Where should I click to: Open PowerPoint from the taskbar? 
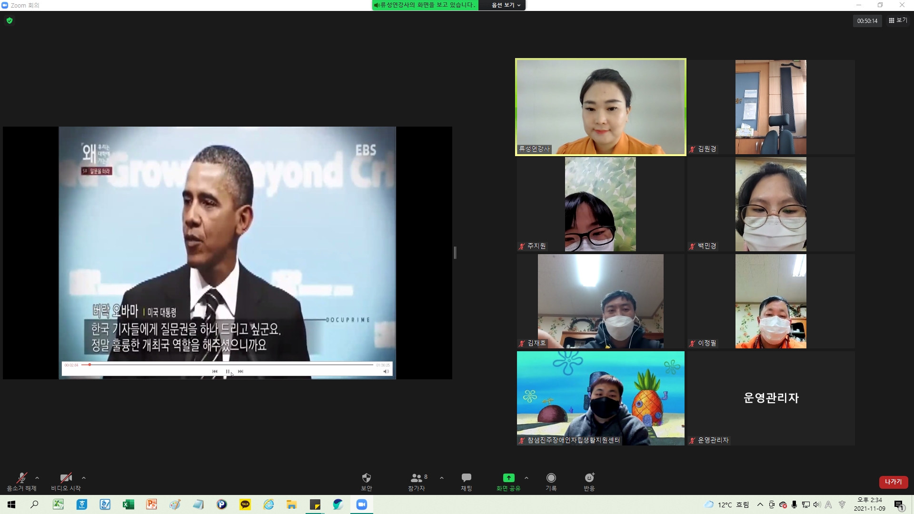coord(151,504)
